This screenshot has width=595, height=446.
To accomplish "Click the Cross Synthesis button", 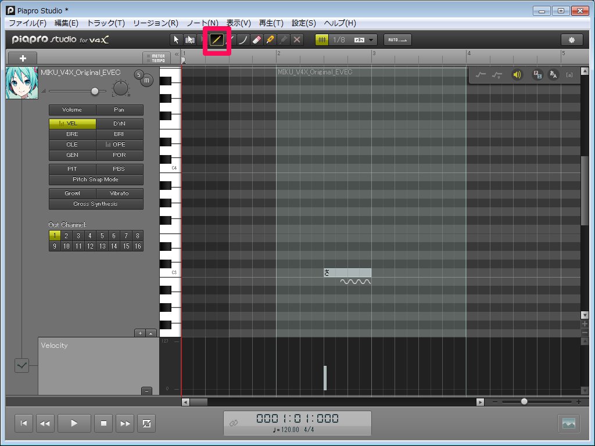I will pos(96,204).
